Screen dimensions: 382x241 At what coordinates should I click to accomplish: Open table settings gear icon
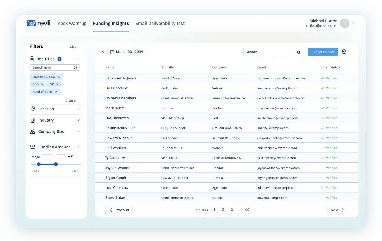coord(344,52)
